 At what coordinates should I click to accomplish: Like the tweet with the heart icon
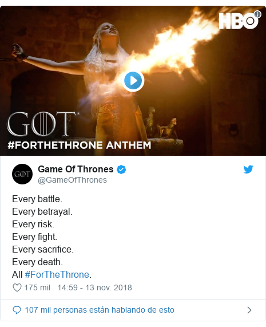pos(17,287)
